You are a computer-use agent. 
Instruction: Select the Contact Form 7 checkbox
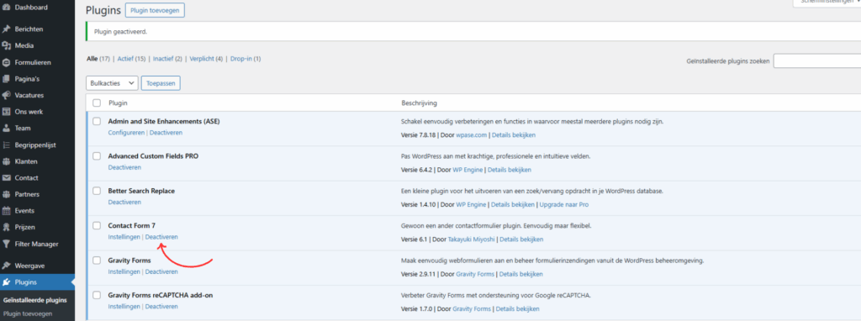point(97,225)
